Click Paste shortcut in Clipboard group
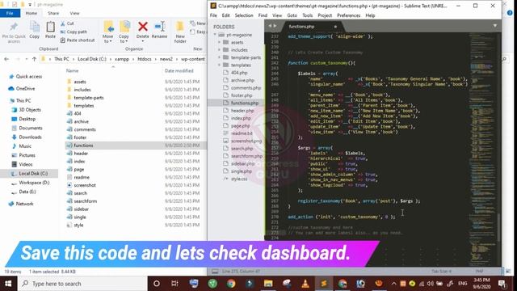This screenshot has width=517, height=291. click(x=78, y=40)
